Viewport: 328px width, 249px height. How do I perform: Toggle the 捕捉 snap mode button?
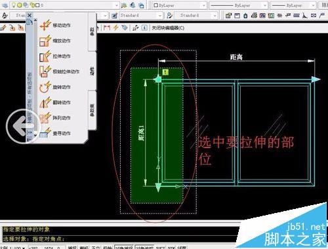(x=72, y=247)
